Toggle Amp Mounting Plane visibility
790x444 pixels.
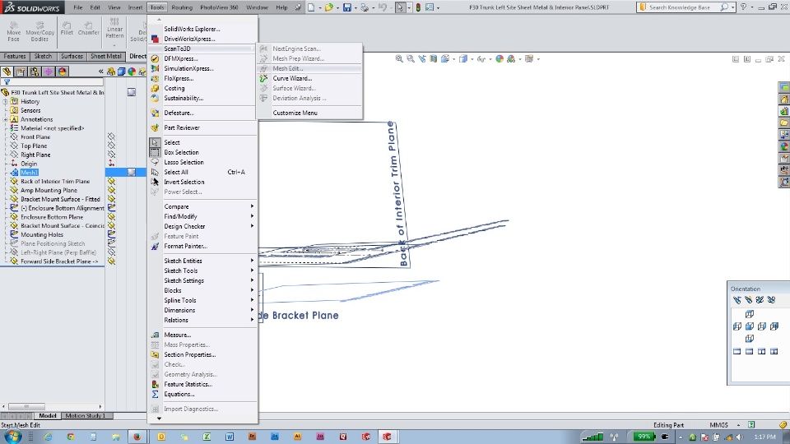click(111, 190)
